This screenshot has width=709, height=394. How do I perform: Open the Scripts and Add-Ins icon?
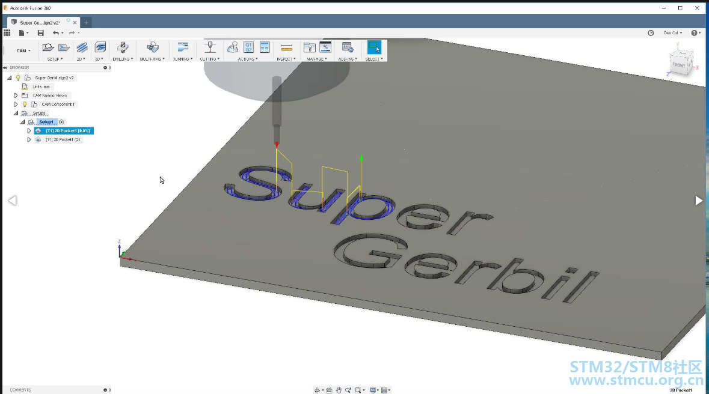347,47
